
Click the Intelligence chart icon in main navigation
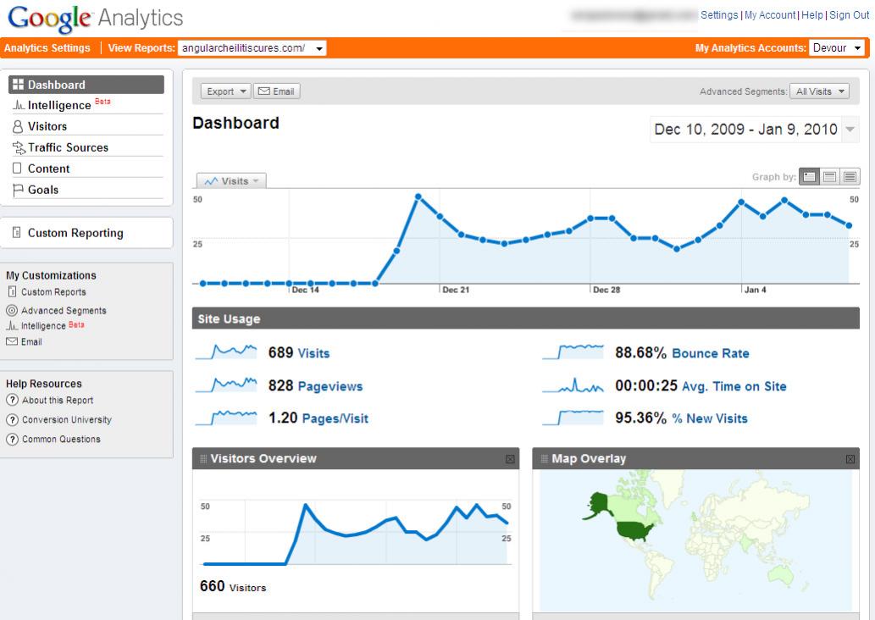[19, 105]
